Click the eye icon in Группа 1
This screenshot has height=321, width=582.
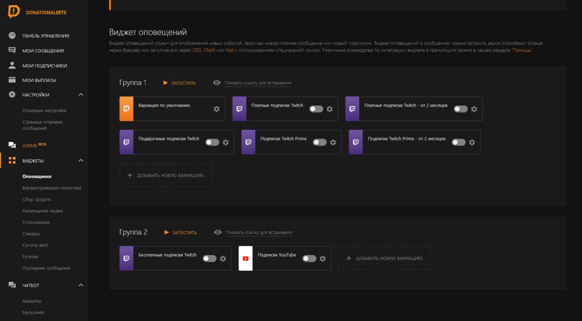pyautogui.click(x=217, y=83)
